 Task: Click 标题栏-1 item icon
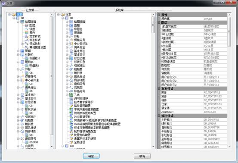(x=27, y=58)
